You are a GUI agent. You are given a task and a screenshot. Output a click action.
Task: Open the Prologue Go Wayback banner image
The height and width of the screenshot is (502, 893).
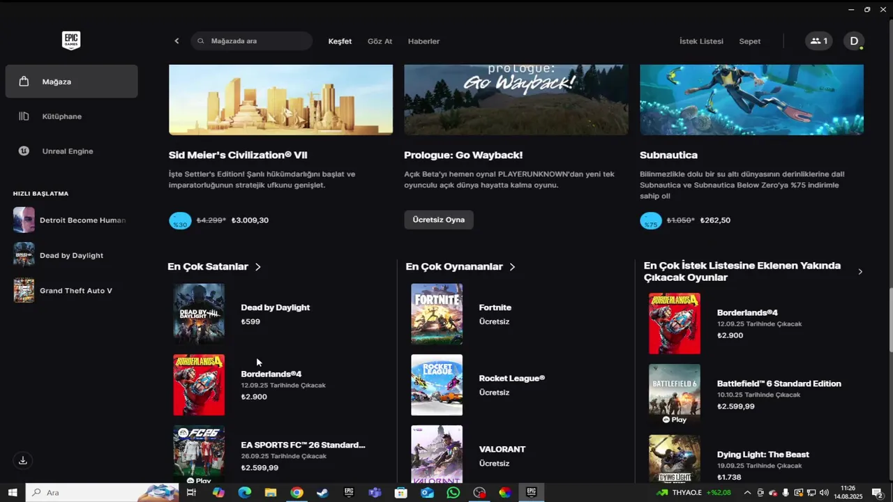[x=516, y=99]
